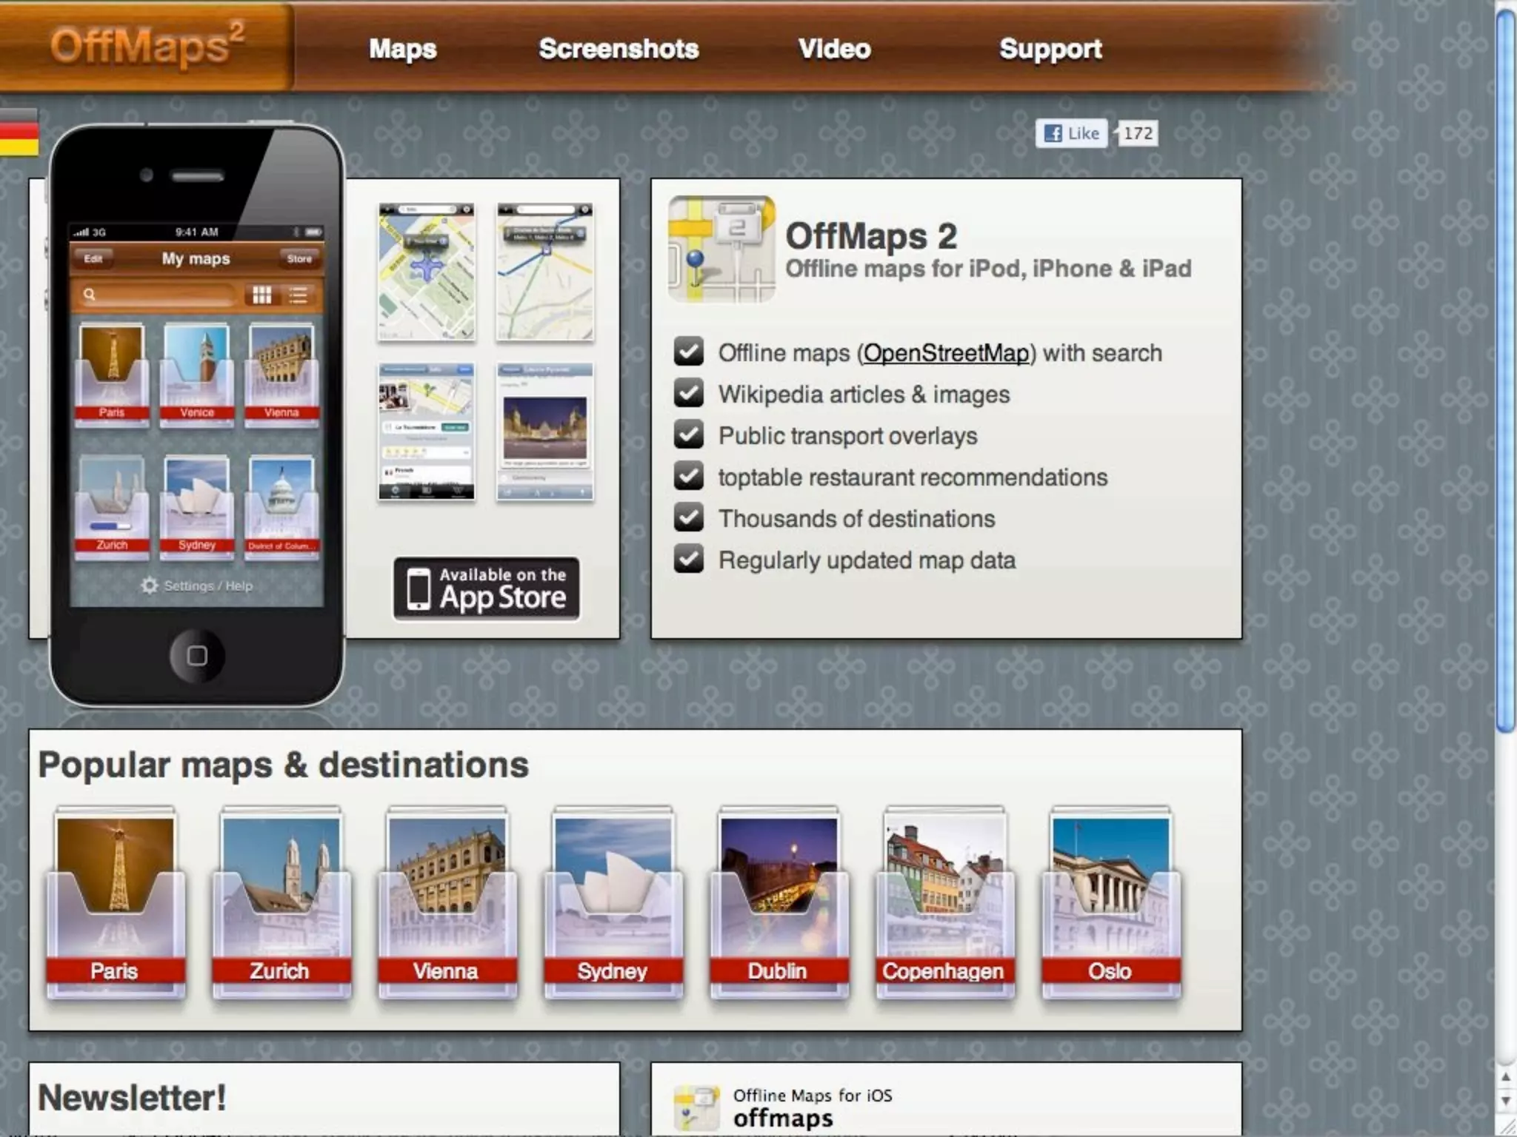
Task: Click the Facebook Like button
Action: [x=1071, y=133]
